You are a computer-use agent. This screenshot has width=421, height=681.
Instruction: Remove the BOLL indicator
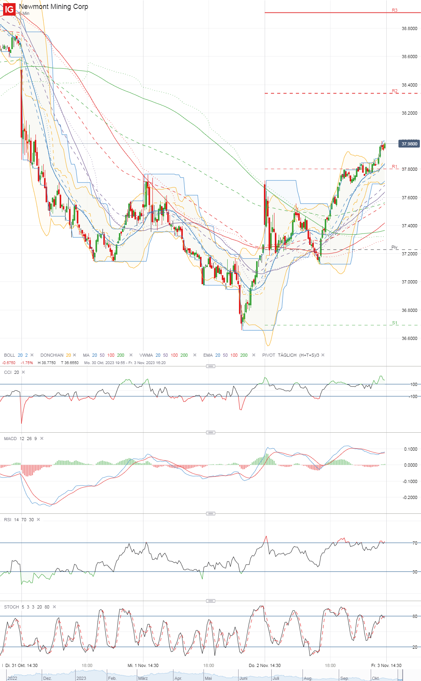point(32,355)
